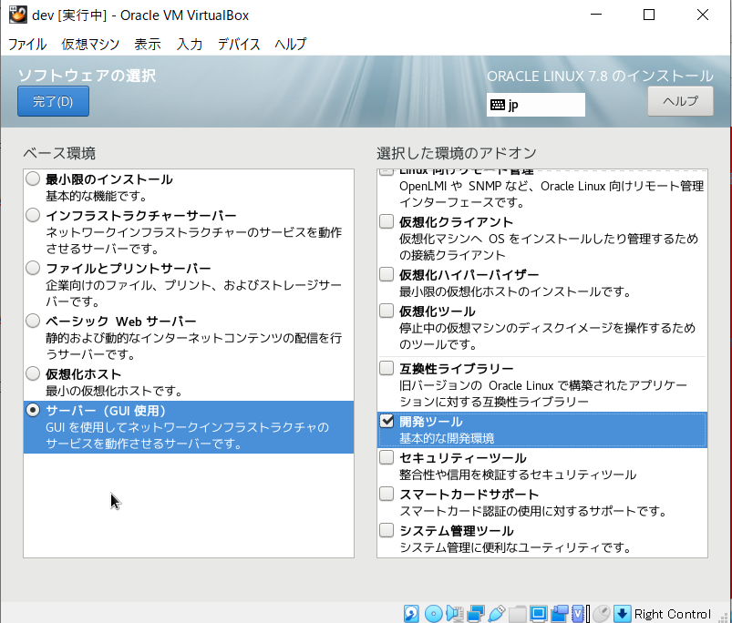This screenshot has width=732, height=623.
Task: Click the hard disk activity icon in status bar
Action: tap(411, 613)
